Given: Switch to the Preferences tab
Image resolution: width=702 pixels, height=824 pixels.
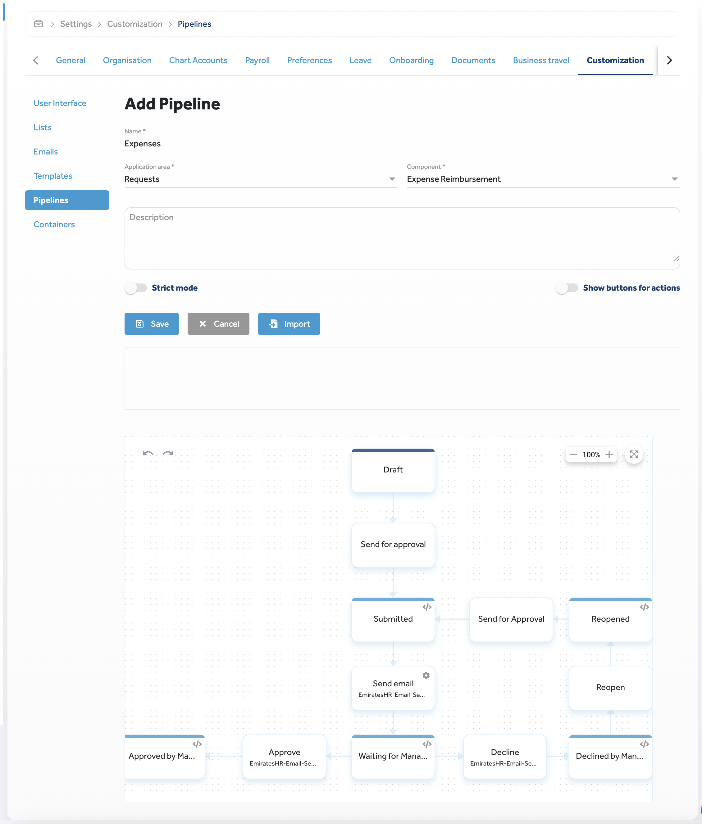Looking at the screenshot, I should [x=309, y=60].
